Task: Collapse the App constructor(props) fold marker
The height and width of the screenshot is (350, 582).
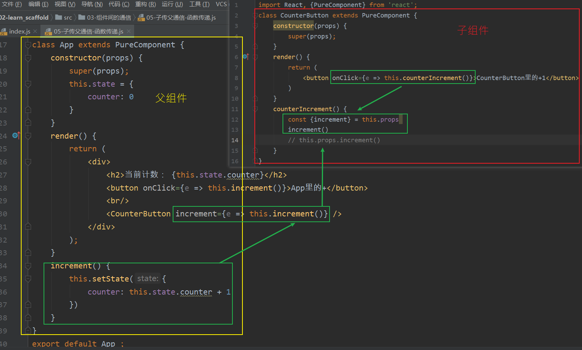Action: [x=28, y=58]
